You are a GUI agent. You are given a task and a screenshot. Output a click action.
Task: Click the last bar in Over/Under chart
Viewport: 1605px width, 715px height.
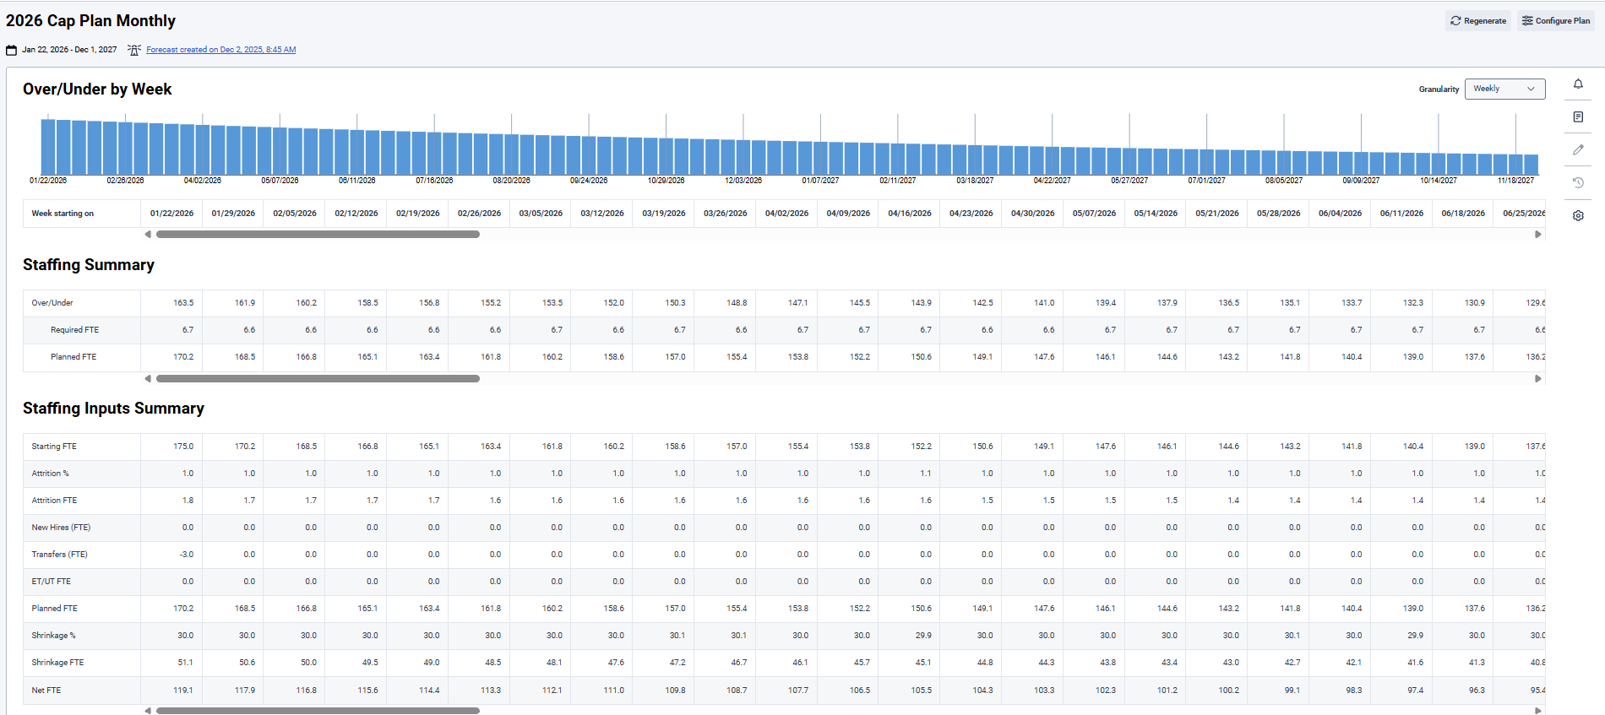[x=1531, y=164]
